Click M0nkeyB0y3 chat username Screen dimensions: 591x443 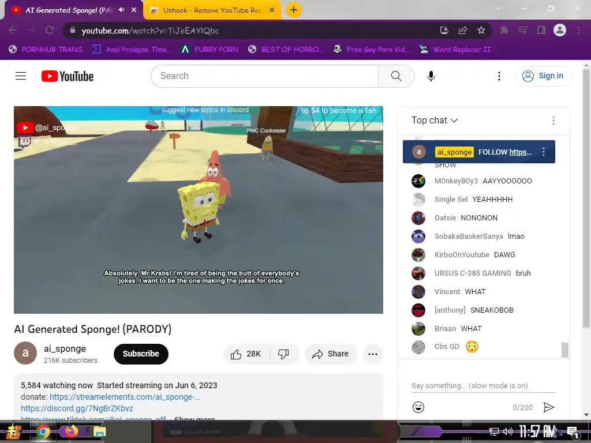click(x=456, y=181)
